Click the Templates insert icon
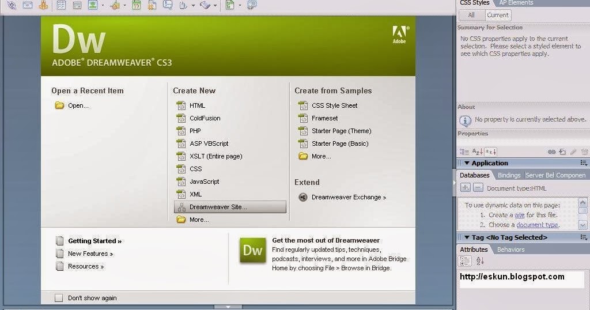This screenshot has width=590, height=310. 229,5
